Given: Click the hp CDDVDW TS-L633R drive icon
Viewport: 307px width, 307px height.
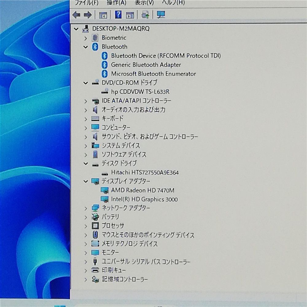Looking at the screenshot, I should [105, 91].
